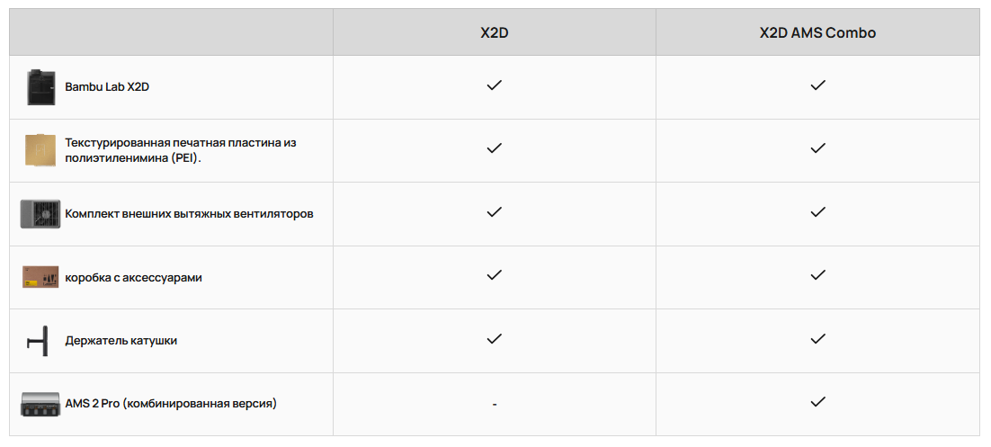
Task: Select the X2D AMS Combo column header
Action: 817,32
